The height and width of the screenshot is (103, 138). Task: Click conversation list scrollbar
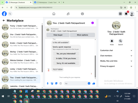(42, 49)
